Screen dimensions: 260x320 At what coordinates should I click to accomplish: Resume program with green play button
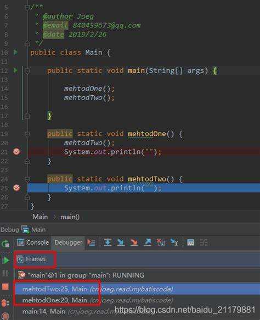click(5, 260)
